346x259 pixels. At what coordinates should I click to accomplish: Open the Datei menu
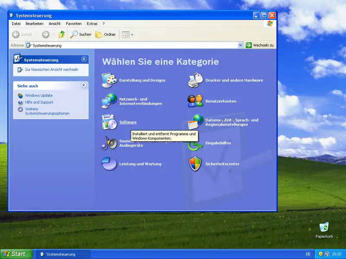coord(16,24)
